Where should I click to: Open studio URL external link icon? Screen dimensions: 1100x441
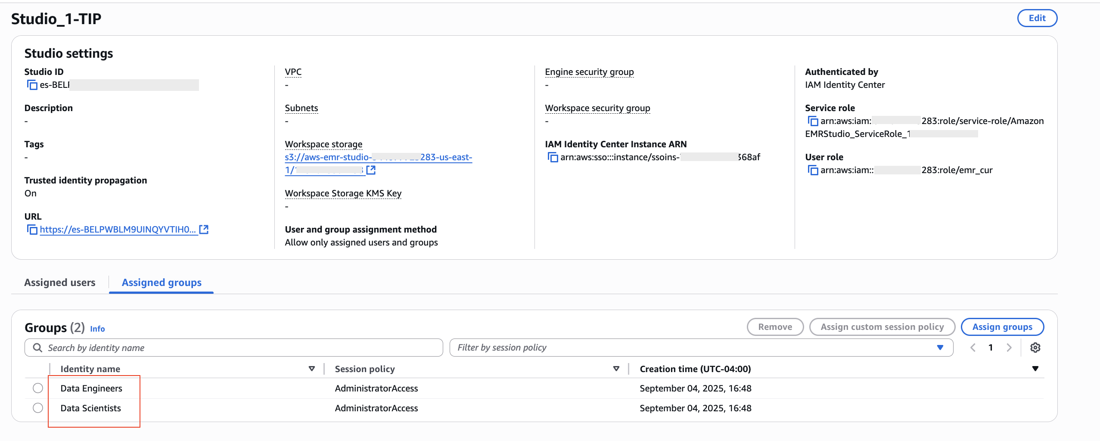[x=204, y=230]
